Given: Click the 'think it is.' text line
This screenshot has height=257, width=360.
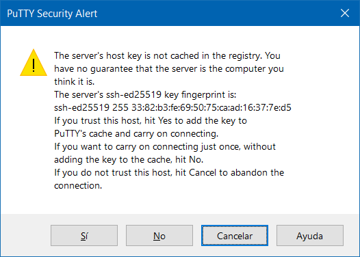Looking at the screenshot, I should coord(75,81).
